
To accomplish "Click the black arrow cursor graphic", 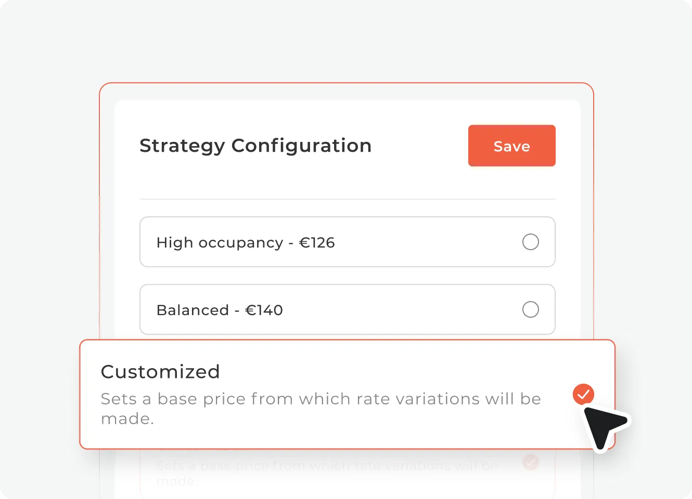I will pos(604,425).
